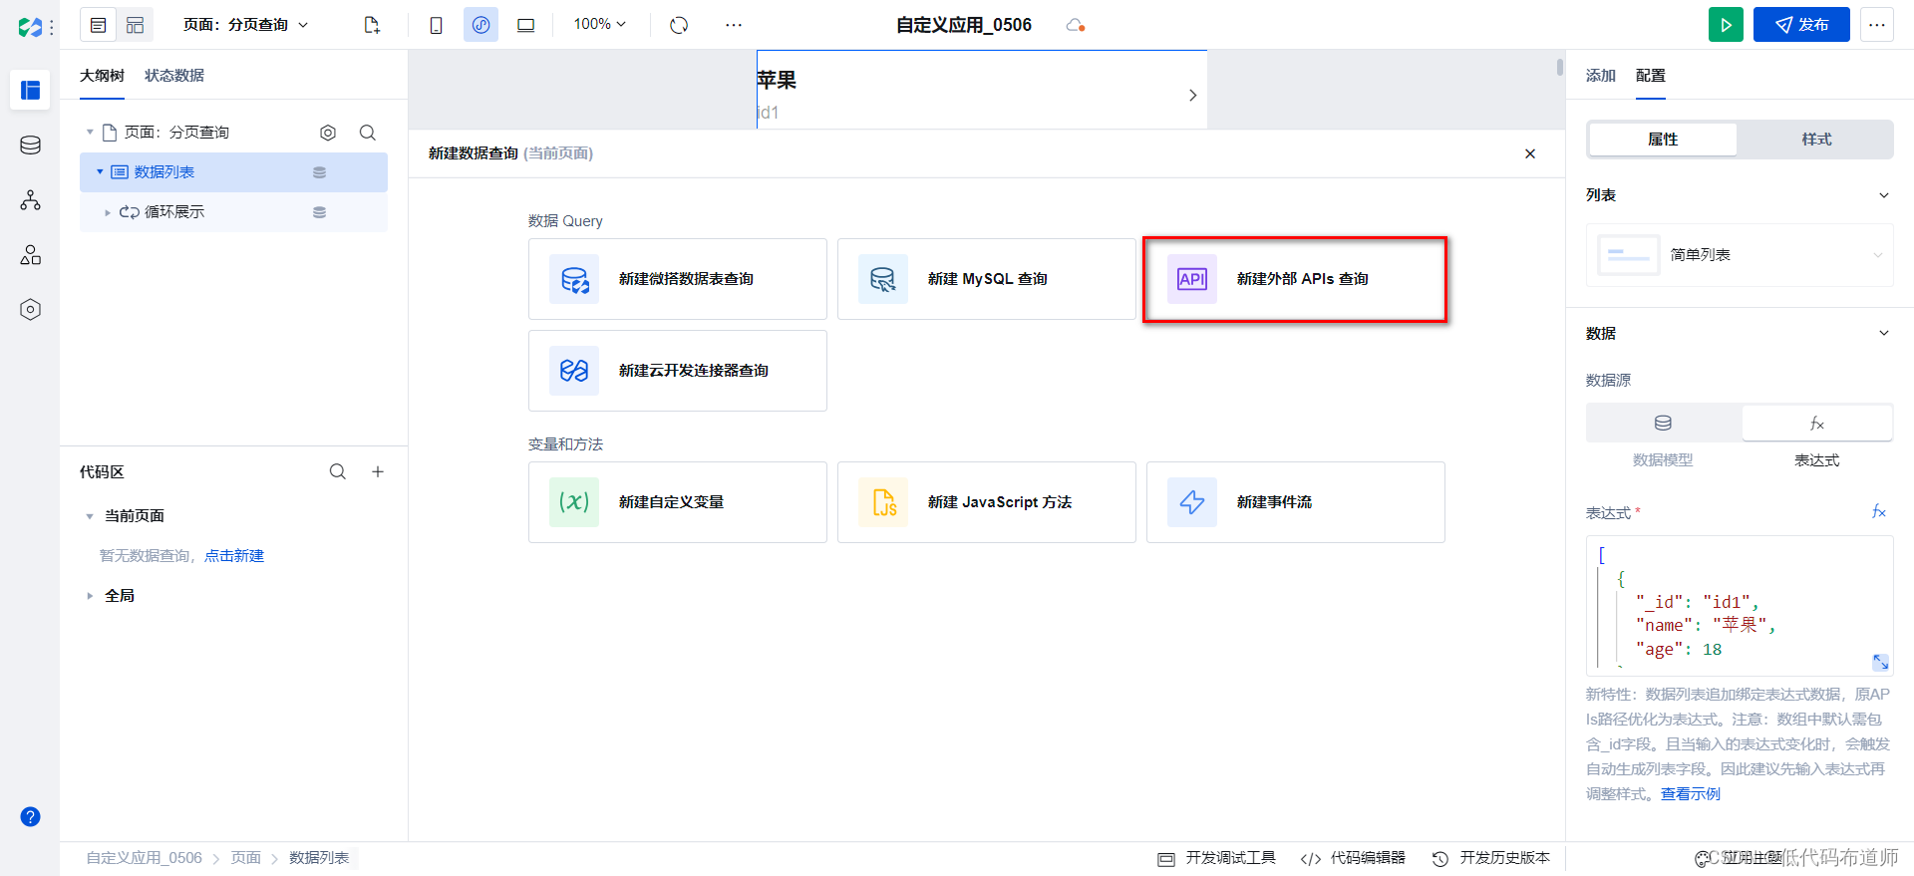Image resolution: width=1914 pixels, height=876 pixels.
Task: Open the components and materials sidebar icon
Action: point(31,255)
